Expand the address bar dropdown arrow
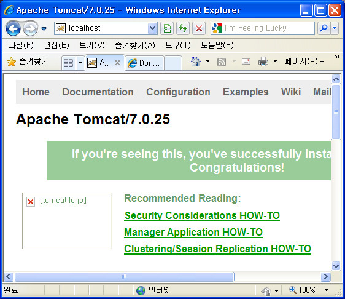The height and width of the screenshot is (299, 345). coord(152,28)
